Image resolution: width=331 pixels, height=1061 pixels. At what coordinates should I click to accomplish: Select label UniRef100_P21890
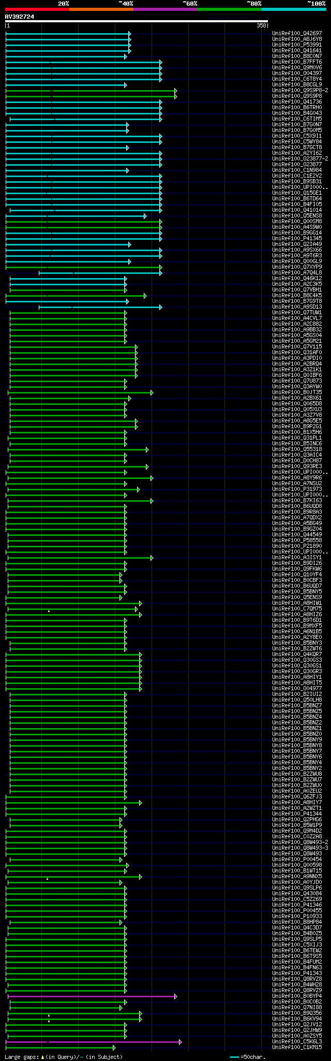[297, 546]
